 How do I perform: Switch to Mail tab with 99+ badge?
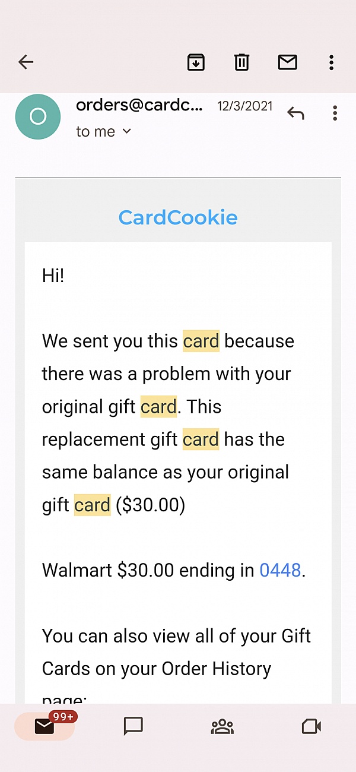click(x=44, y=726)
